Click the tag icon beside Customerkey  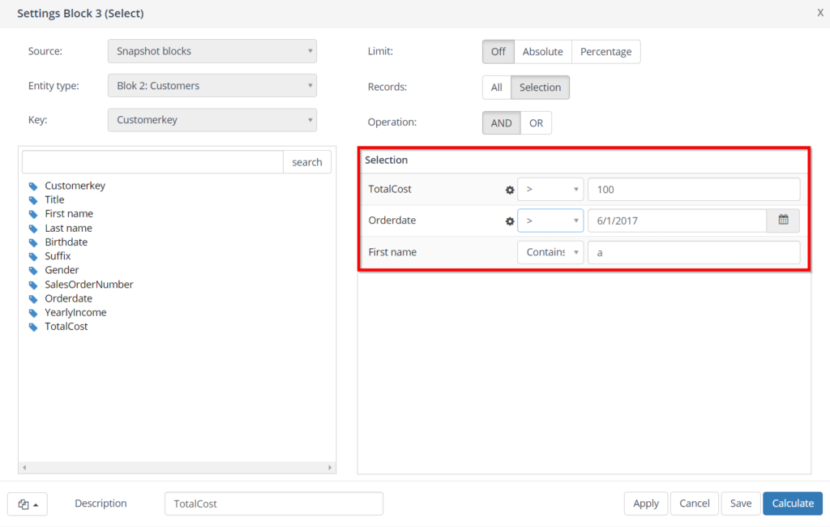(x=33, y=186)
